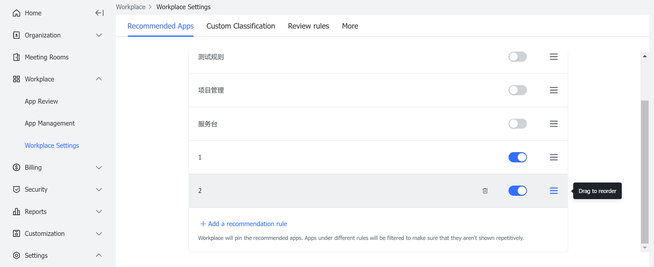The image size is (654, 267).
Task: Collapse the sidebar using the arrow icon
Action: pyautogui.click(x=99, y=13)
